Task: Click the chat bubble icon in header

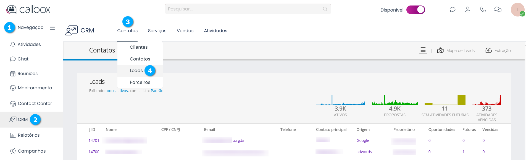Action: [x=452, y=10]
